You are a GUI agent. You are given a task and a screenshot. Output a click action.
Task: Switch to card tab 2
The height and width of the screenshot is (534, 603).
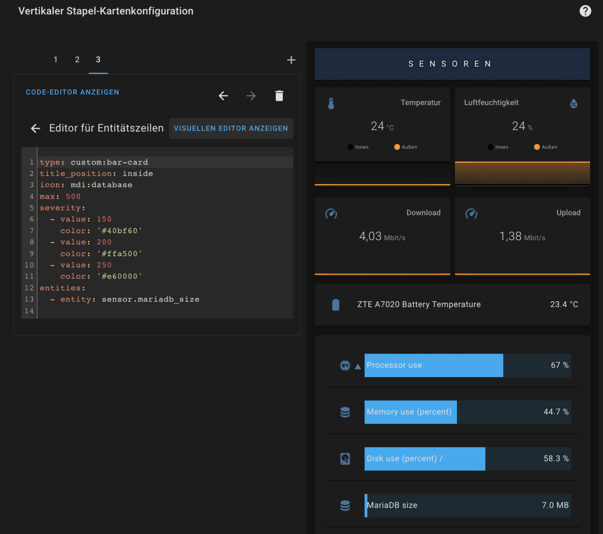(x=77, y=60)
